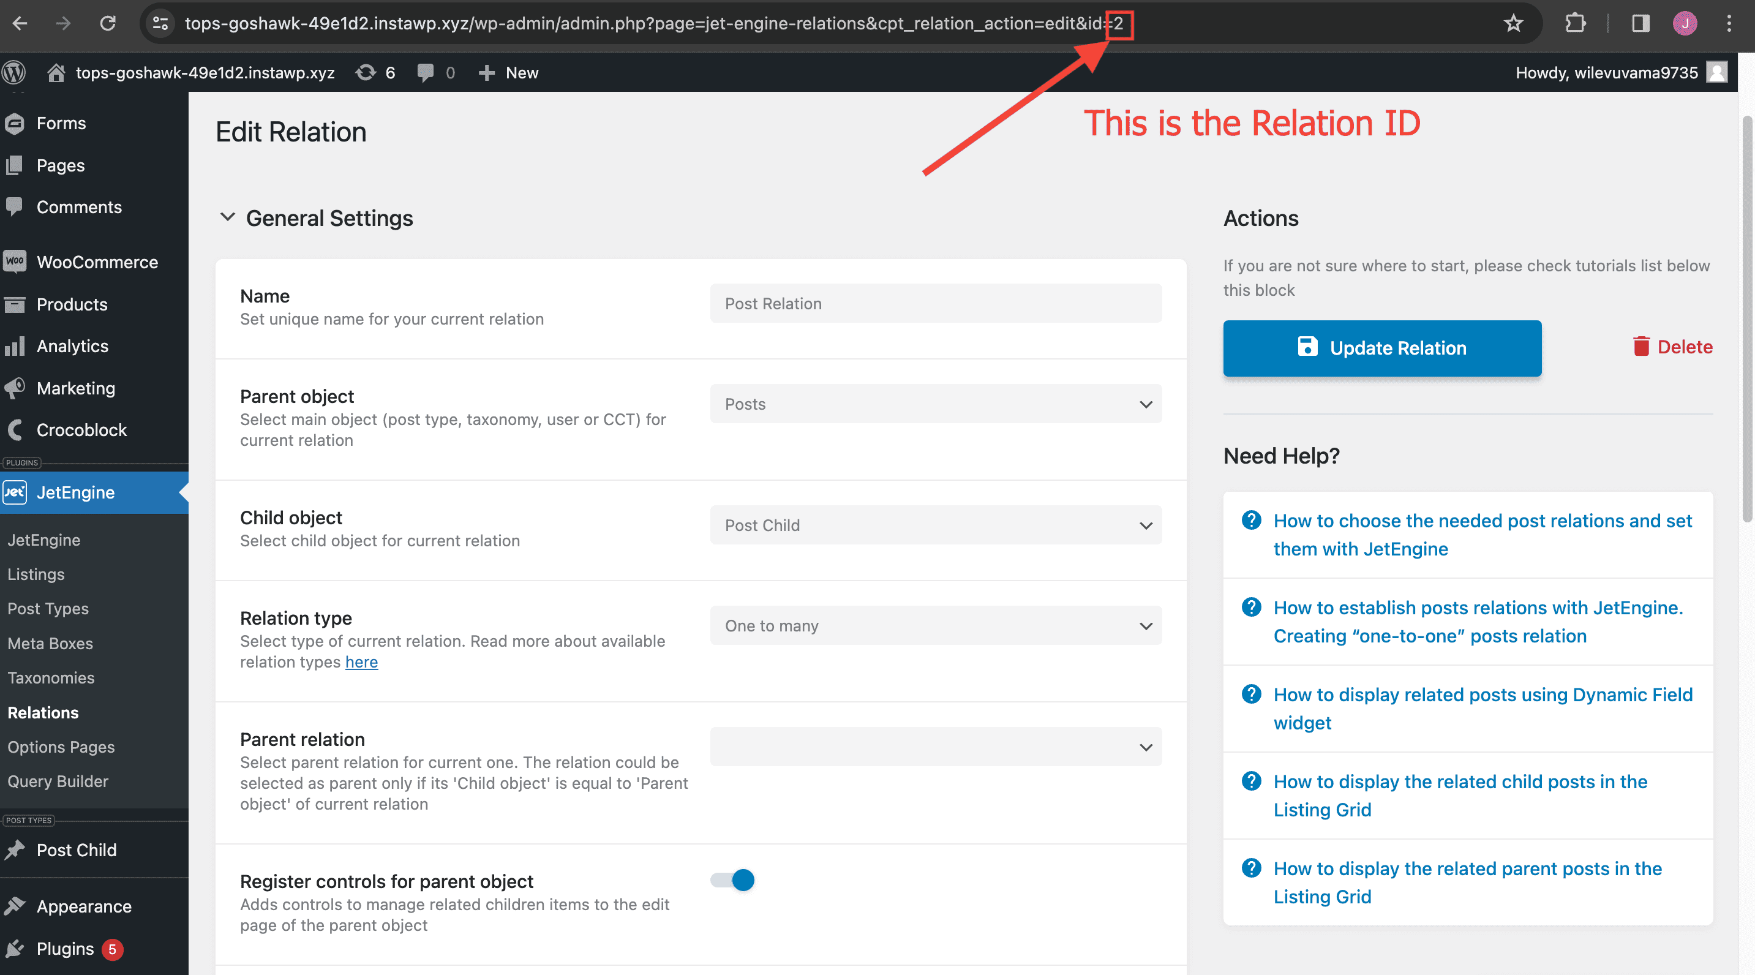This screenshot has height=975, width=1755.
Task: Click Crocoblock sidebar icon
Action: (14, 430)
